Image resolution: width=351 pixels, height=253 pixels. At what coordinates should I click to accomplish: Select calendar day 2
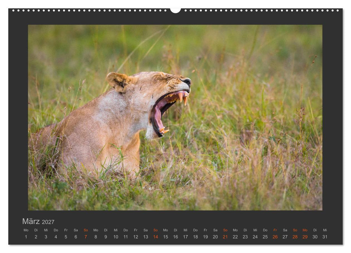click(x=36, y=237)
